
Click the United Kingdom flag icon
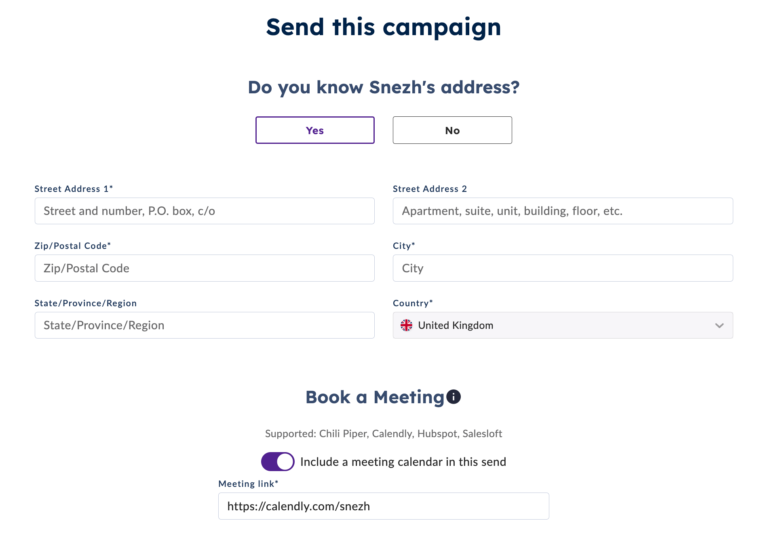407,325
